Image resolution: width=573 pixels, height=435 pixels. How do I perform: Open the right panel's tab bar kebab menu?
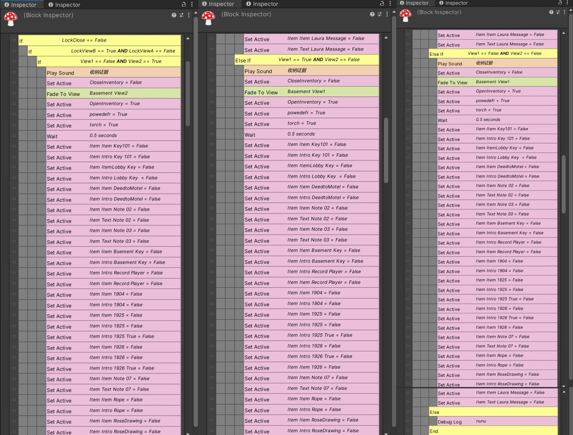tap(567, 2)
